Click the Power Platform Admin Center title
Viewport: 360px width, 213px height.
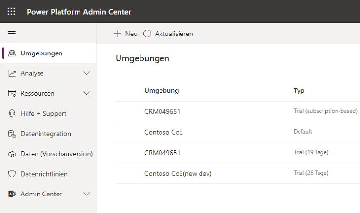click(79, 12)
